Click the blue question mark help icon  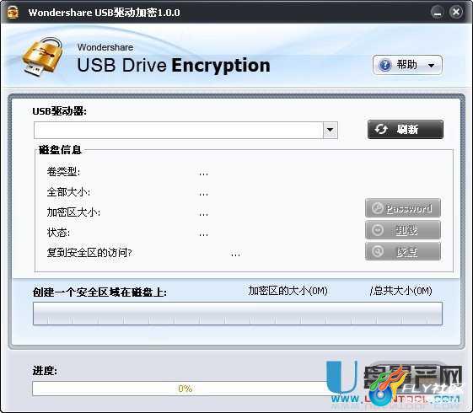(385, 65)
